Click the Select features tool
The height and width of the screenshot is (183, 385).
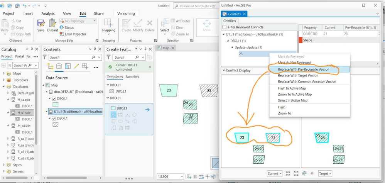[x=164, y=23]
